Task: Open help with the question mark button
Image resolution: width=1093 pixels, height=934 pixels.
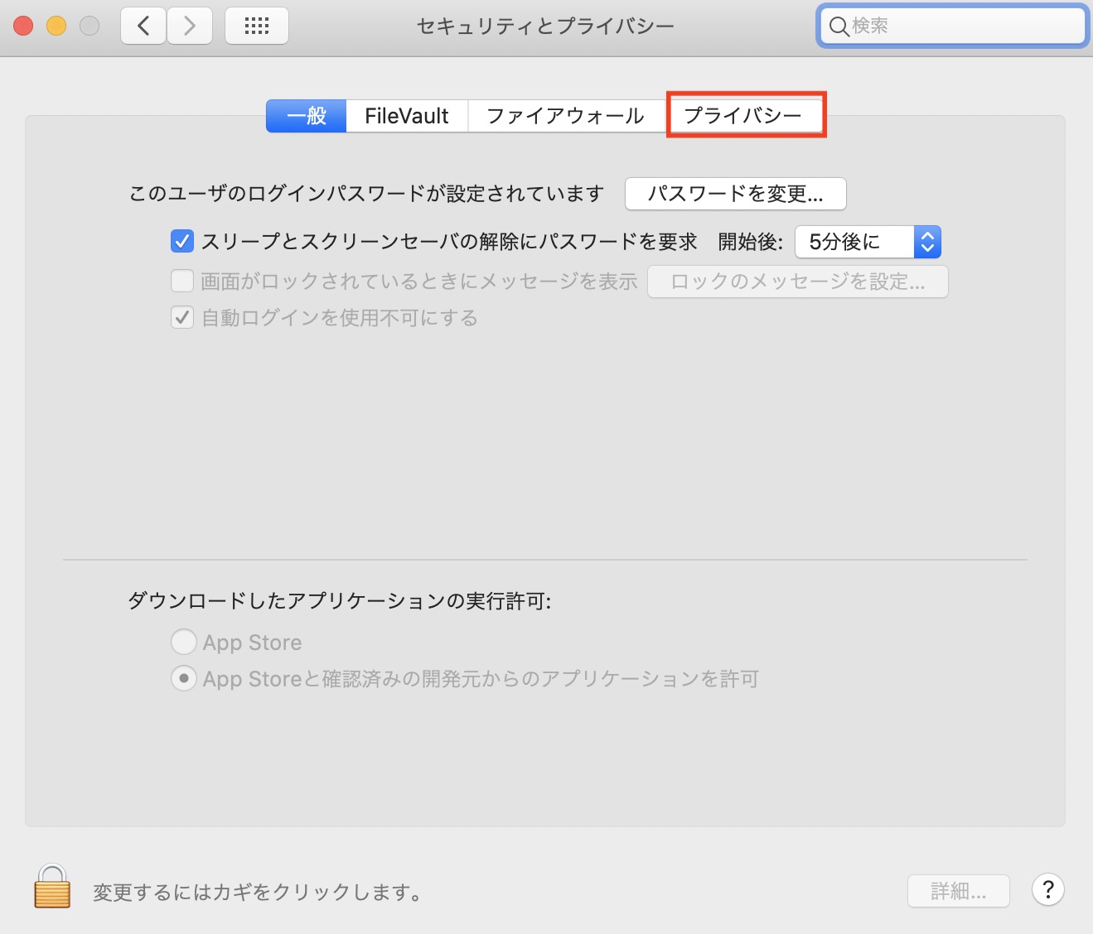Action: click(x=1047, y=890)
